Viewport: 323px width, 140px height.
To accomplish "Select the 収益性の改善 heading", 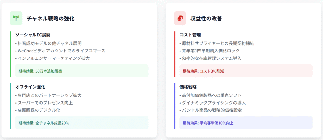I will pyautogui.click(x=206, y=19).
